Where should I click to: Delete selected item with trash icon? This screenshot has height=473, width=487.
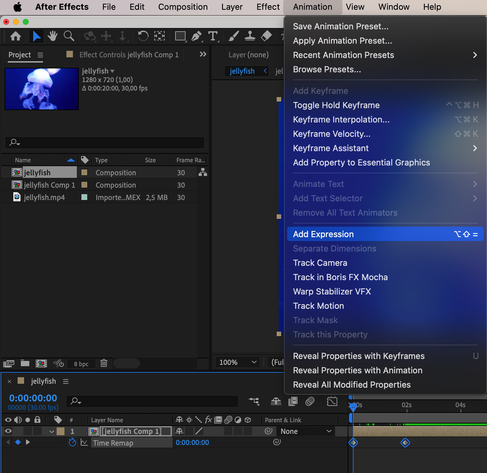[104, 363]
